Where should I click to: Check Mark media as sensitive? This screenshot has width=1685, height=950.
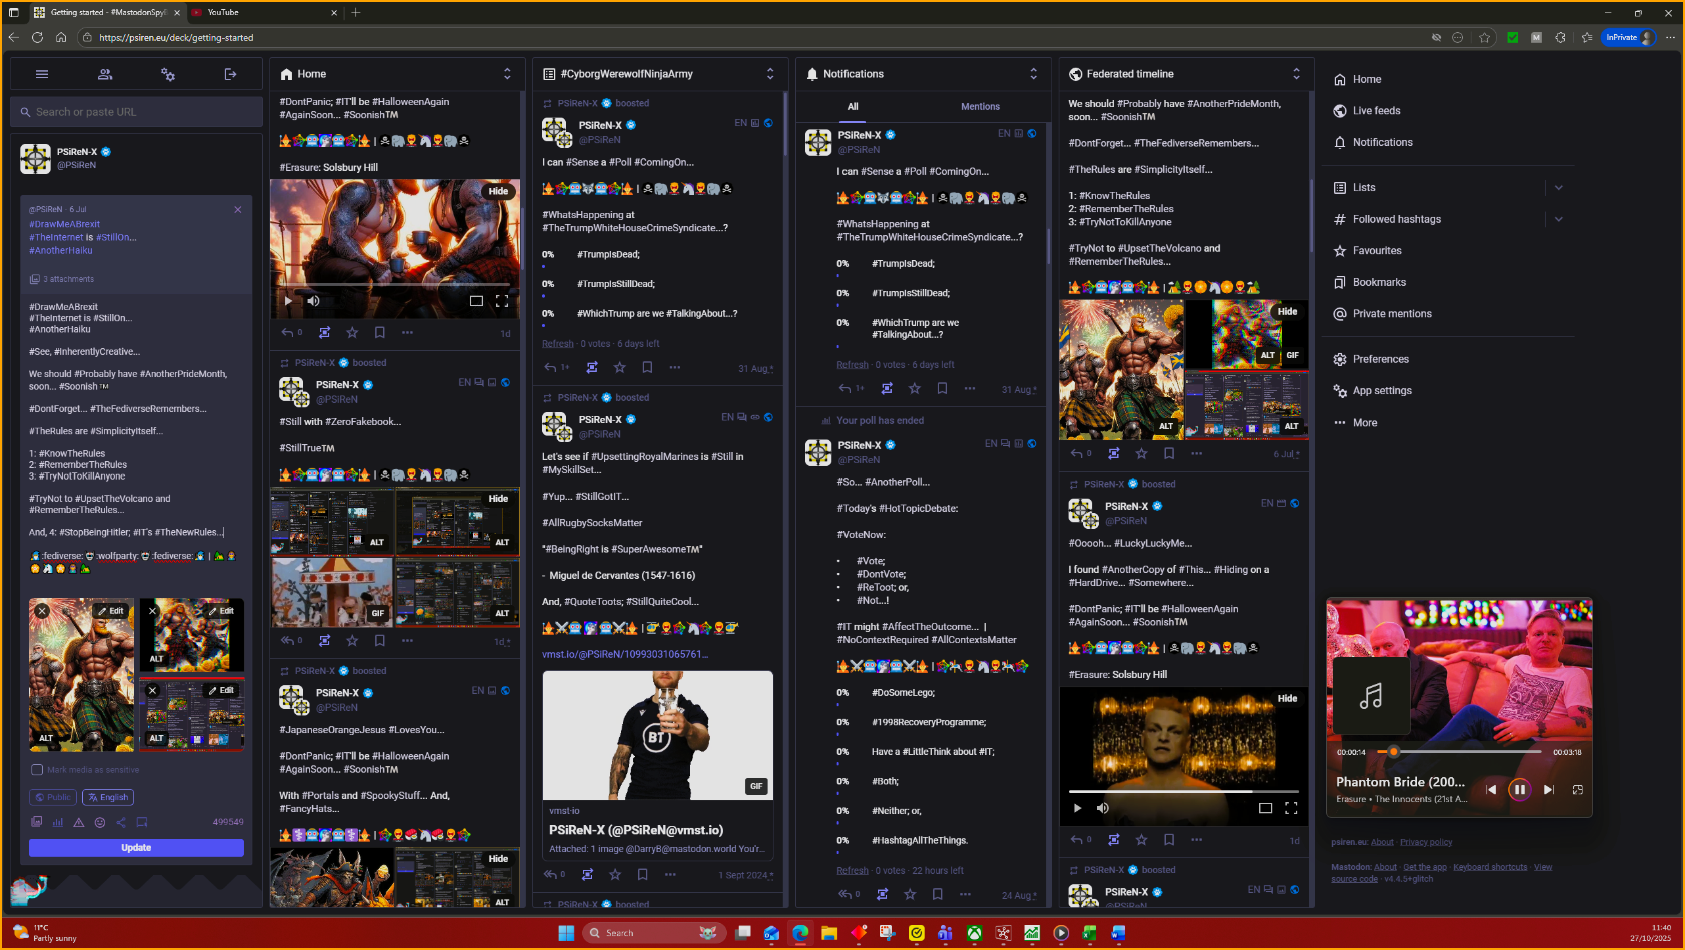pyautogui.click(x=37, y=769)
